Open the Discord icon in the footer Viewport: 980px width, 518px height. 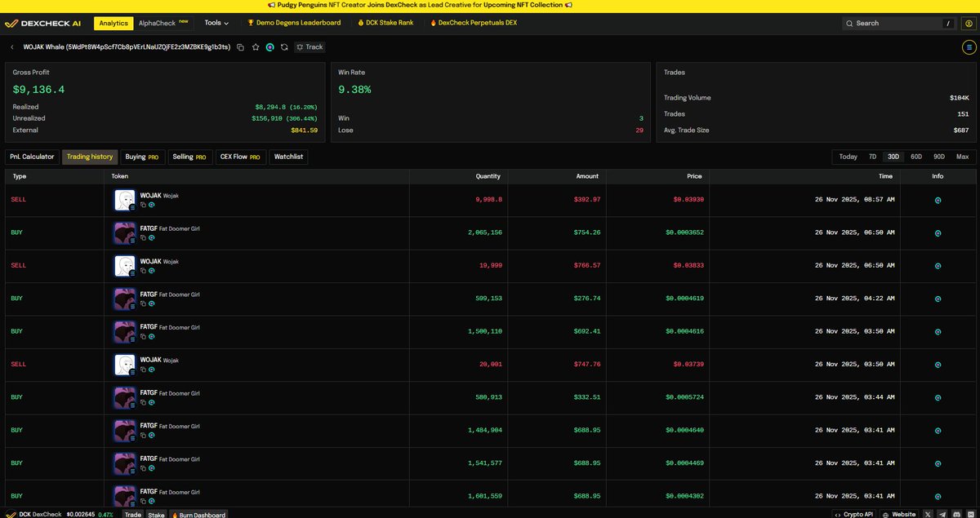(x=956, y=515)
